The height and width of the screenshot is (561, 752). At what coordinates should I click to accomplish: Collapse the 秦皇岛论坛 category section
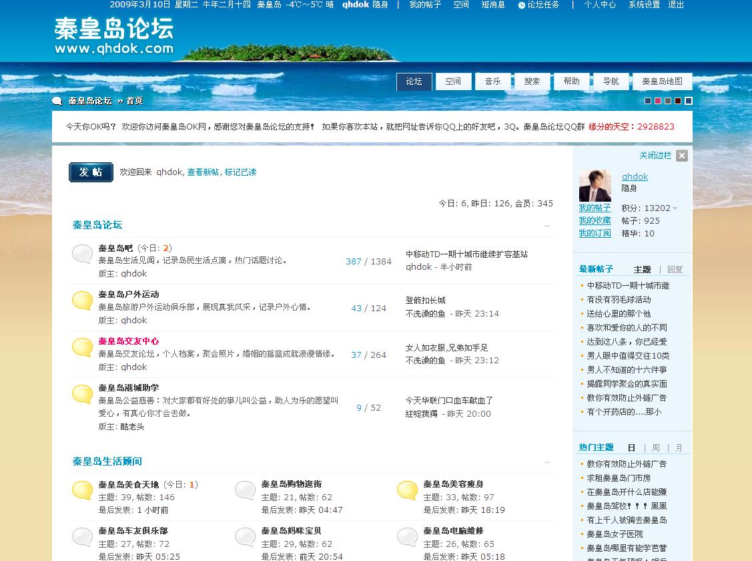click(546, 226)
